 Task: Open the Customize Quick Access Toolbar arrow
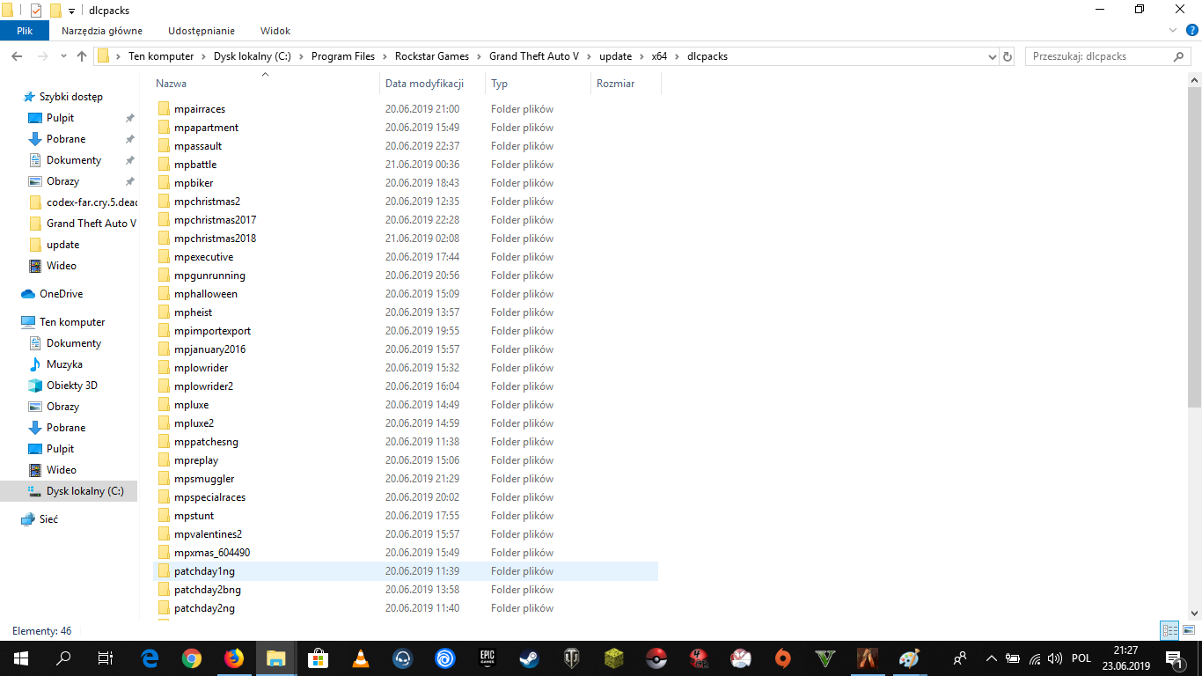tap(71, 11)
